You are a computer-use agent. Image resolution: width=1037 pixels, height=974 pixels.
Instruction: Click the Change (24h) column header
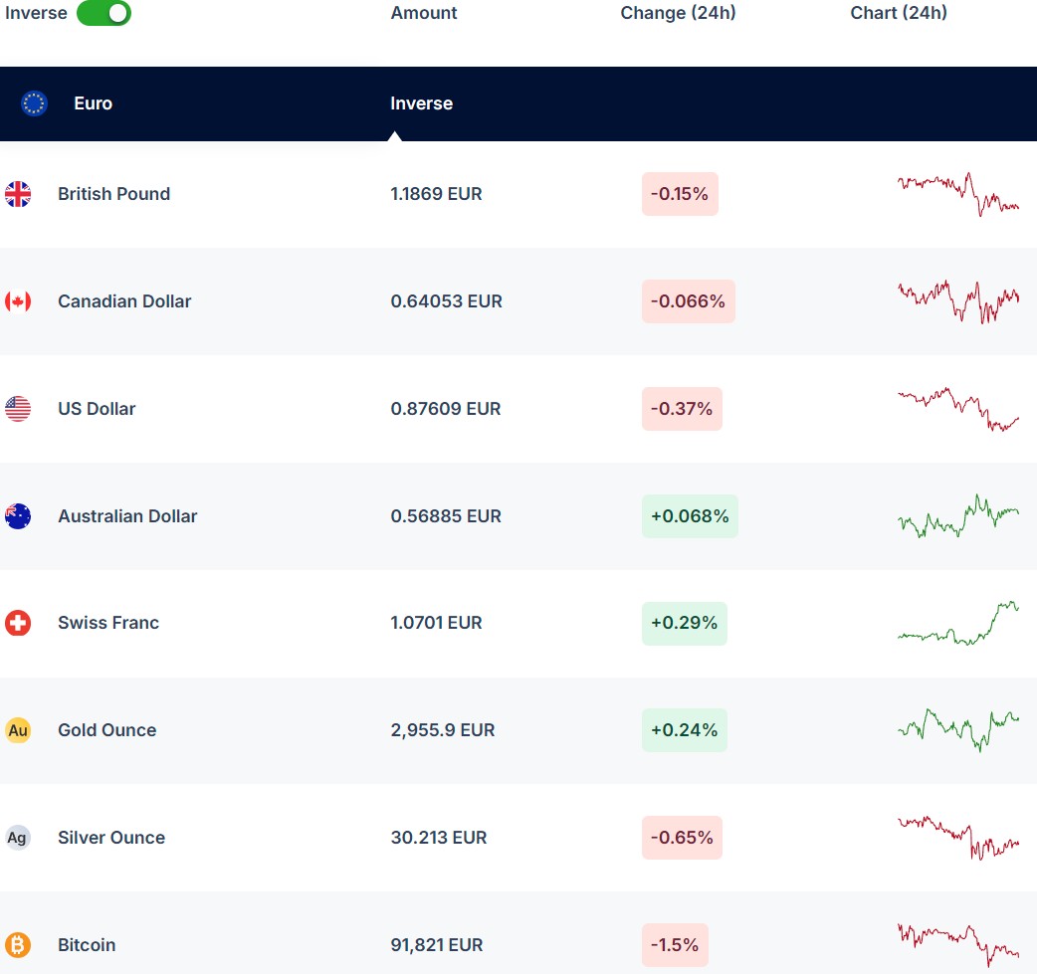pyautogui.click(x=678, y=13)
